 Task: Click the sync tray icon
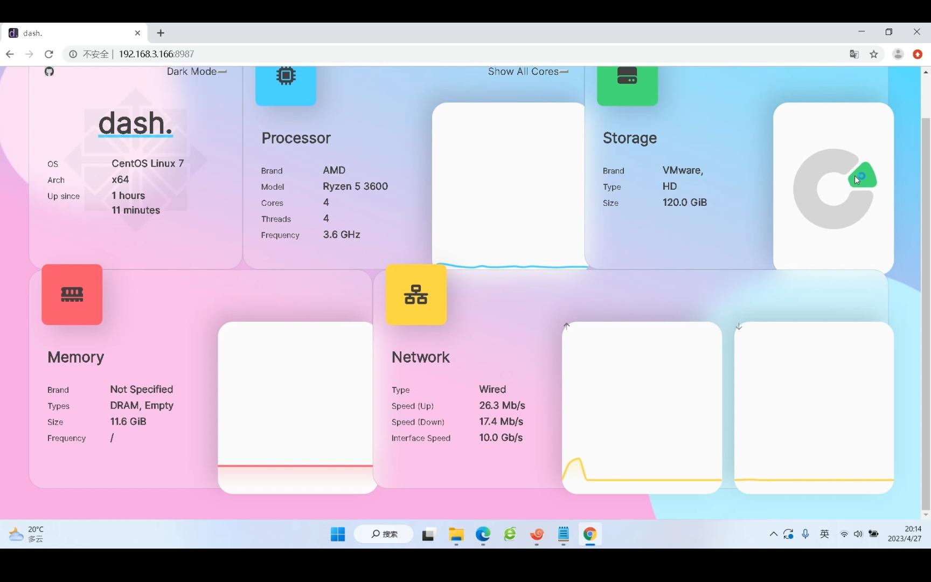click(789, 534)
